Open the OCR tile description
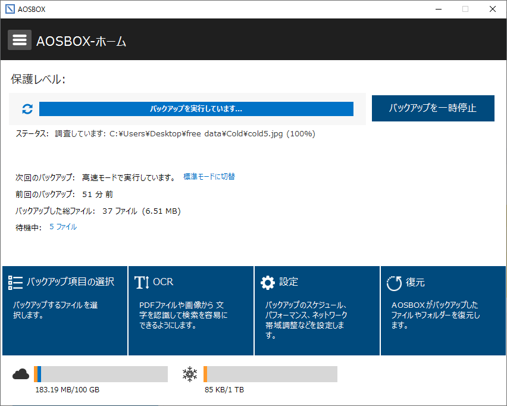Image resolution: width=507 pixels, height=406 pixels. [183, 315]
